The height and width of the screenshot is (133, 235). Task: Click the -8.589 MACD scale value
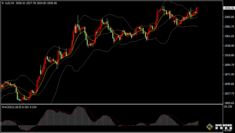pos(228,131)
